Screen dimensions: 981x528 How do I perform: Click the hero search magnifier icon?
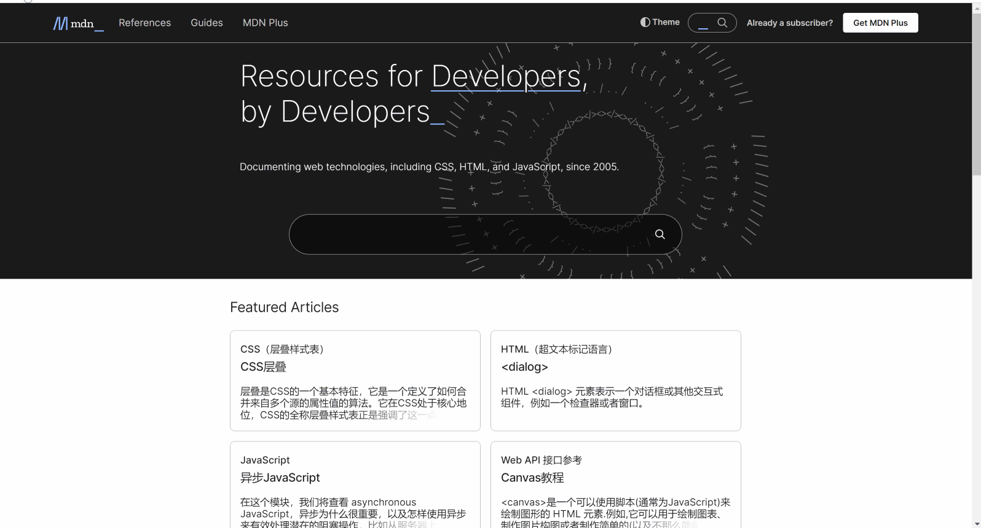click(660, 234)
